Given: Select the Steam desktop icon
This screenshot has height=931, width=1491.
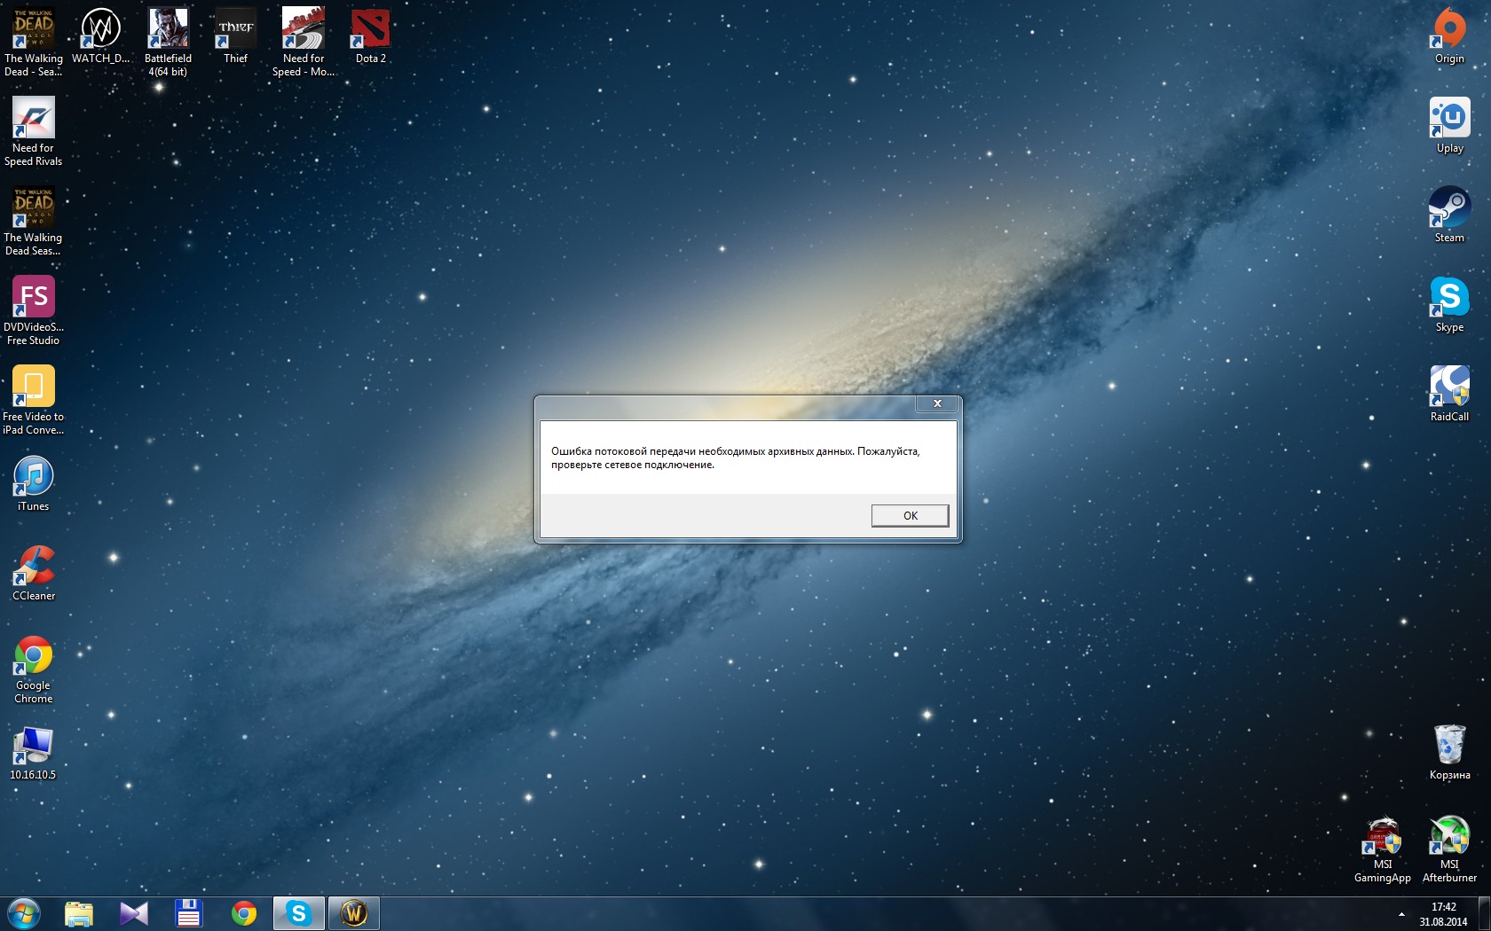Looking at the screenshot, I should pos(1449,214).
